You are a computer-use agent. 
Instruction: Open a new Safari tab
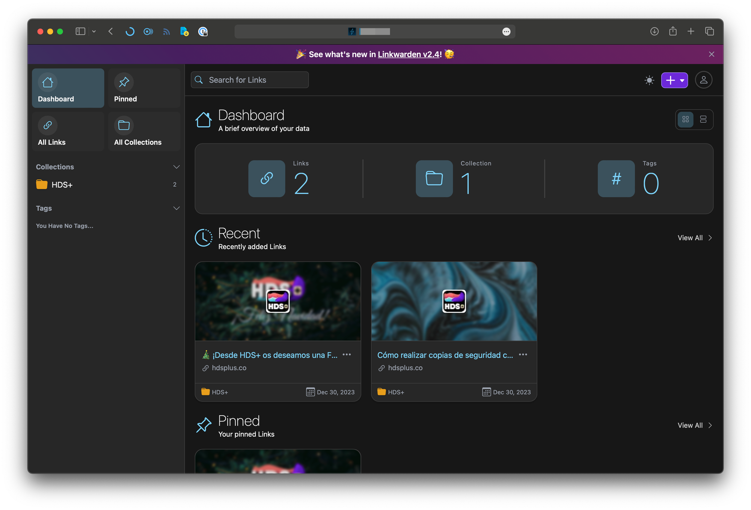pyautogui.click(x=691, y=32)
